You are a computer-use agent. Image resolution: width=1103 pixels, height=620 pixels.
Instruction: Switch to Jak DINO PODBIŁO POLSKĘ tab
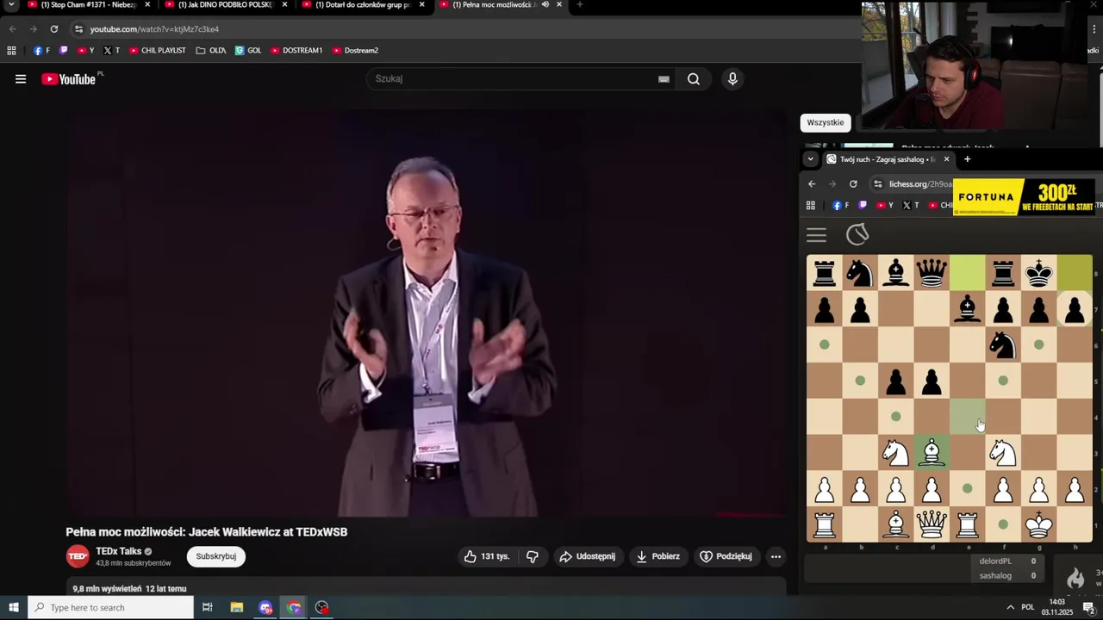224,5
